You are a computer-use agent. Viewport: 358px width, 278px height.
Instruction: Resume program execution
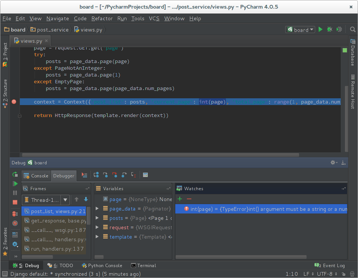[15, 184]
